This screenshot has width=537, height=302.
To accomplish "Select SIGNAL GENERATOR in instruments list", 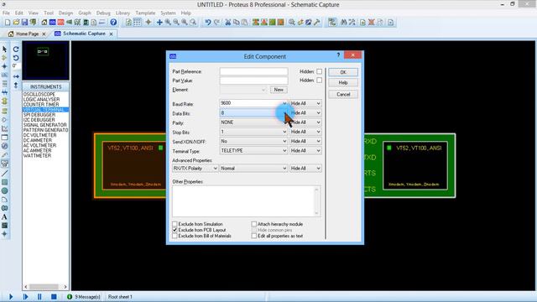I will tap(44, 125).
